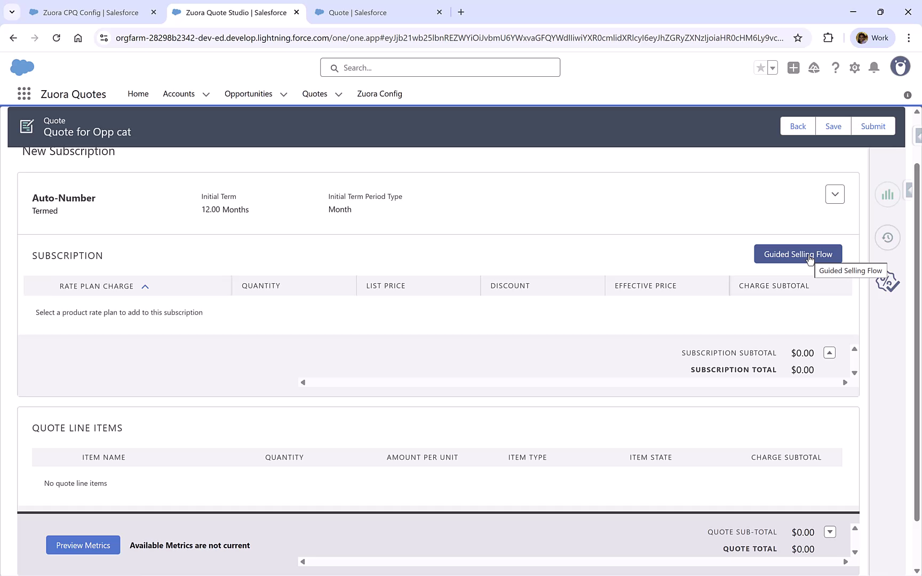The image size is (922, 576).
Task: Collapse the Auto-Number section with its chevron
Action: [x=835, y=194]
